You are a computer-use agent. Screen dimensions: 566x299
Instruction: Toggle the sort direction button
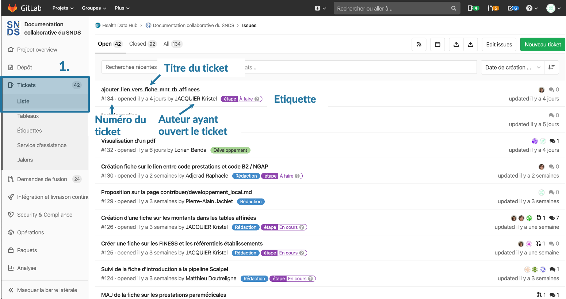[551, 67]
